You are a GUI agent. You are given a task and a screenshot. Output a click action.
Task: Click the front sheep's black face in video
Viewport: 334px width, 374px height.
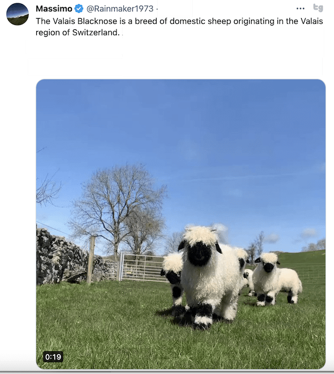pos(199,253)
